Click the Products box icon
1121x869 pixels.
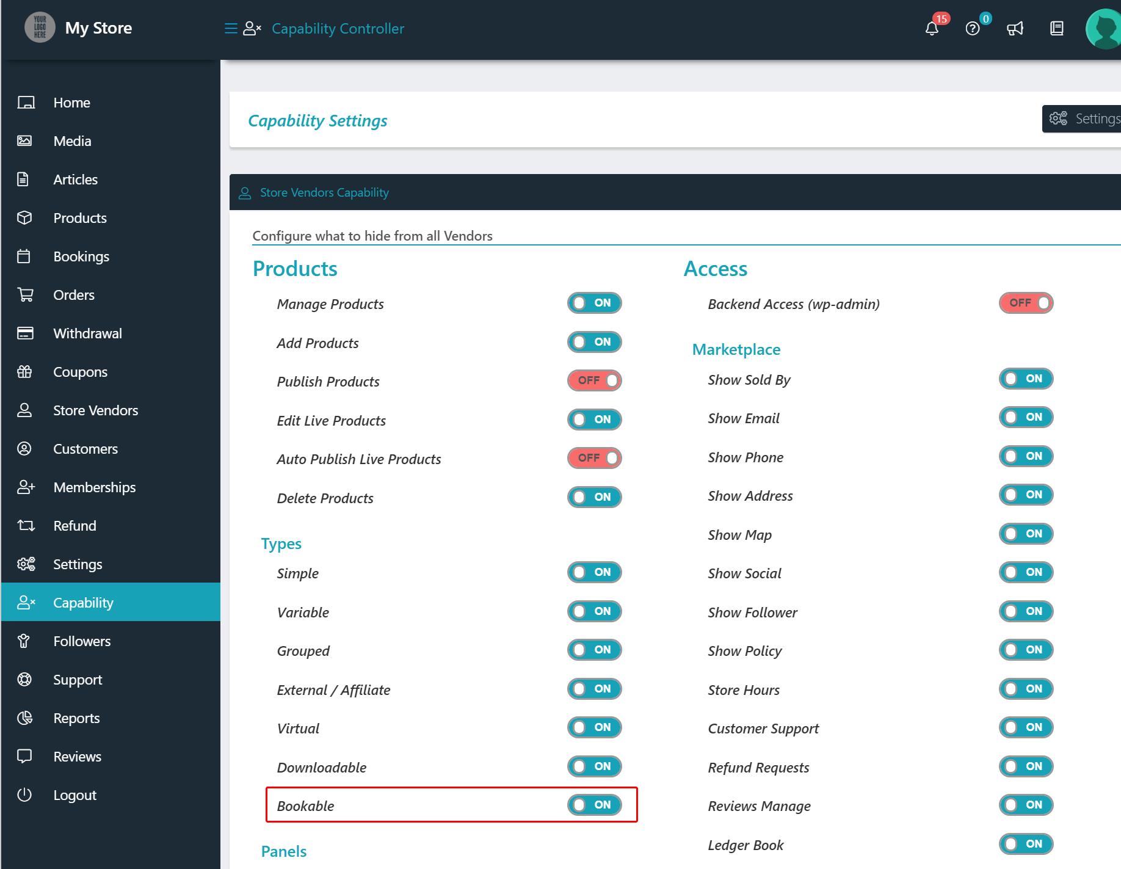(24, 218)
